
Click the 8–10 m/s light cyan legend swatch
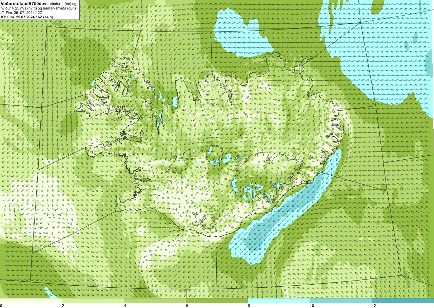coord(279,301)
